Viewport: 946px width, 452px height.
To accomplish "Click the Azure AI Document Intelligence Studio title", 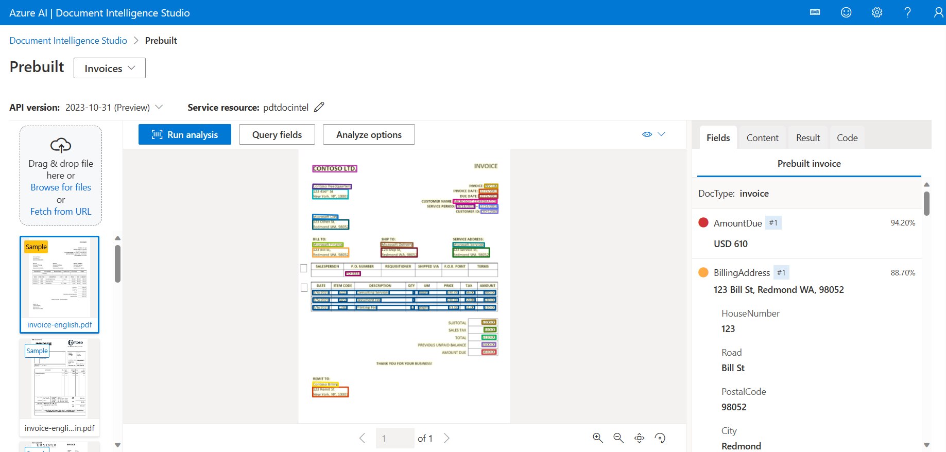I will tap(99, 13).
